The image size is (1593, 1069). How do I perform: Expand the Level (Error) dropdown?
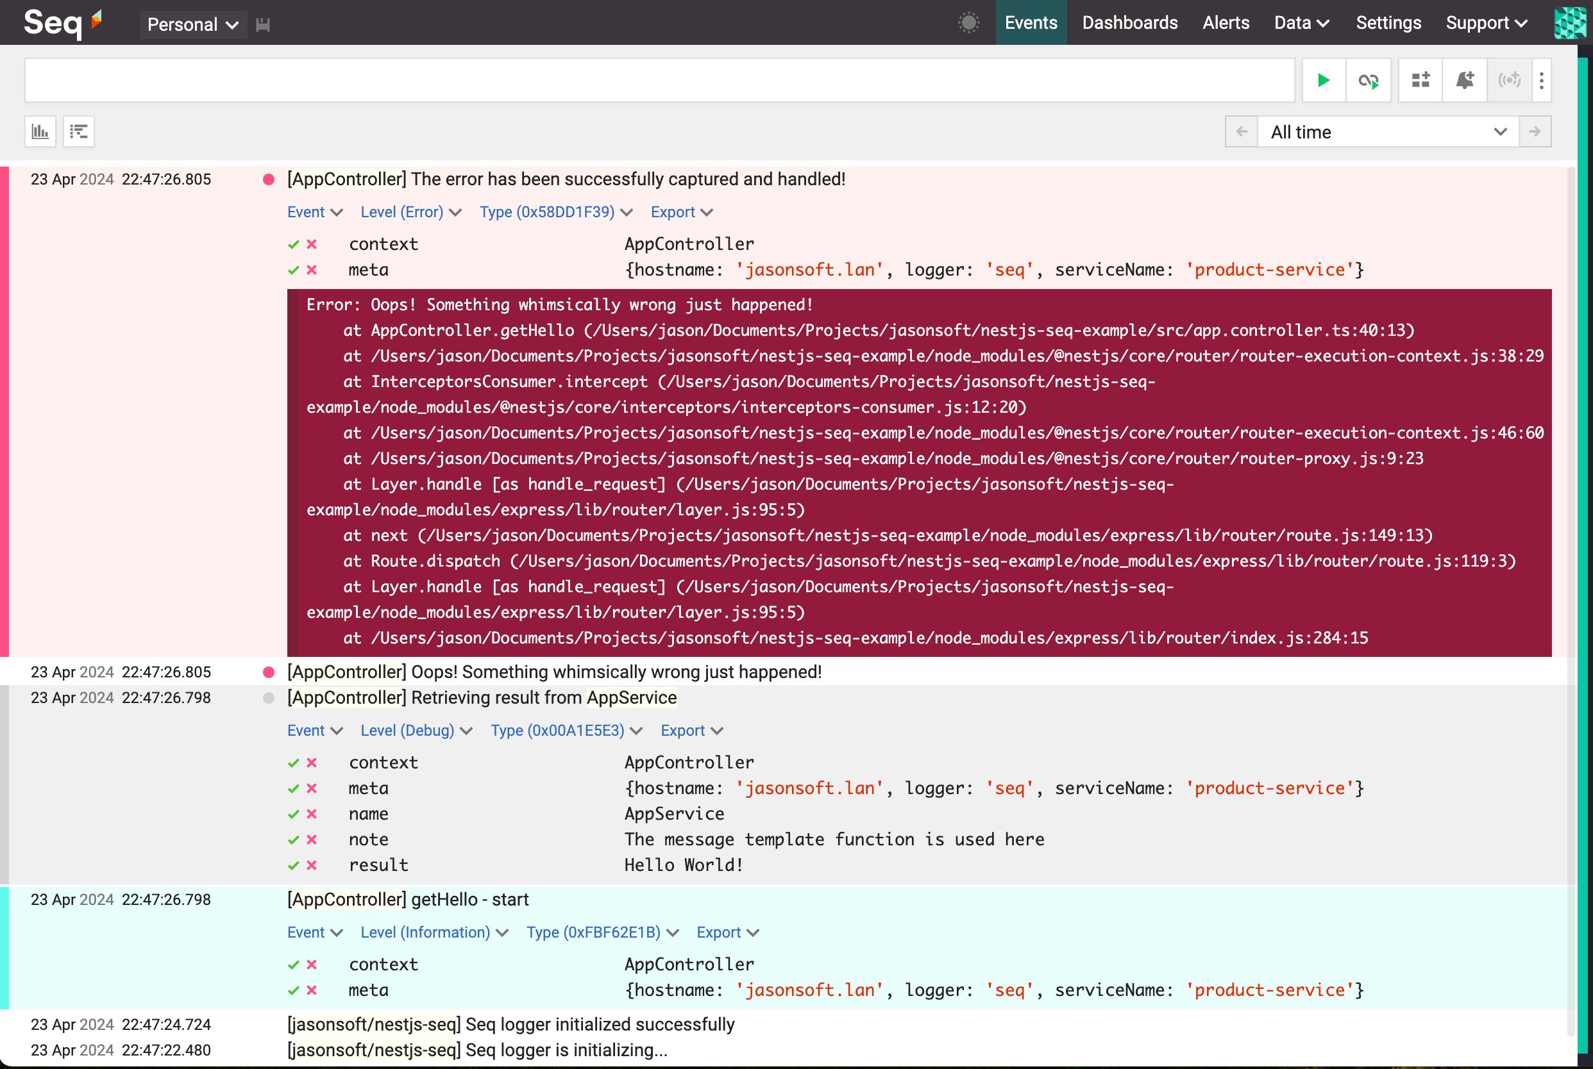410,212
